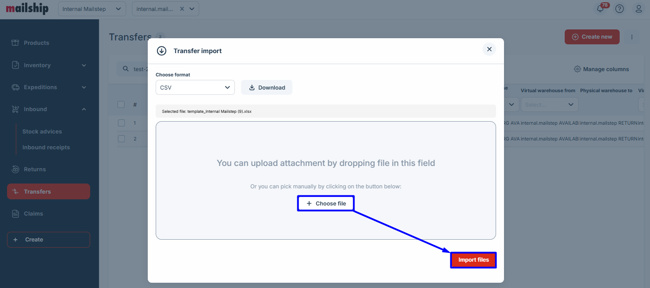The image size is (650, 288).
Task: Open the Choose format CSV dropdown
Action: click(x=195, y=87)
